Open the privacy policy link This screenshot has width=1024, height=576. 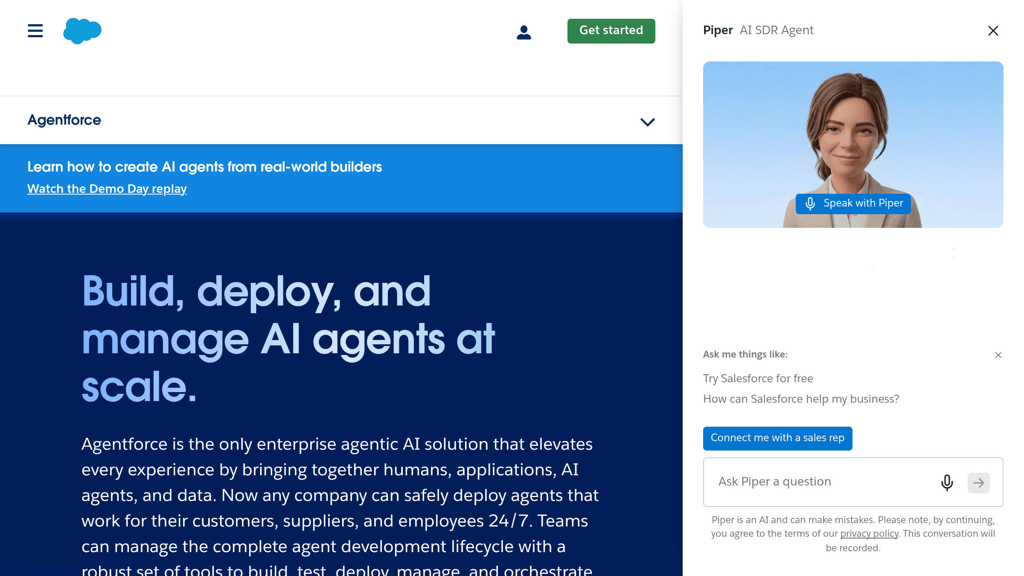point(869,534)
